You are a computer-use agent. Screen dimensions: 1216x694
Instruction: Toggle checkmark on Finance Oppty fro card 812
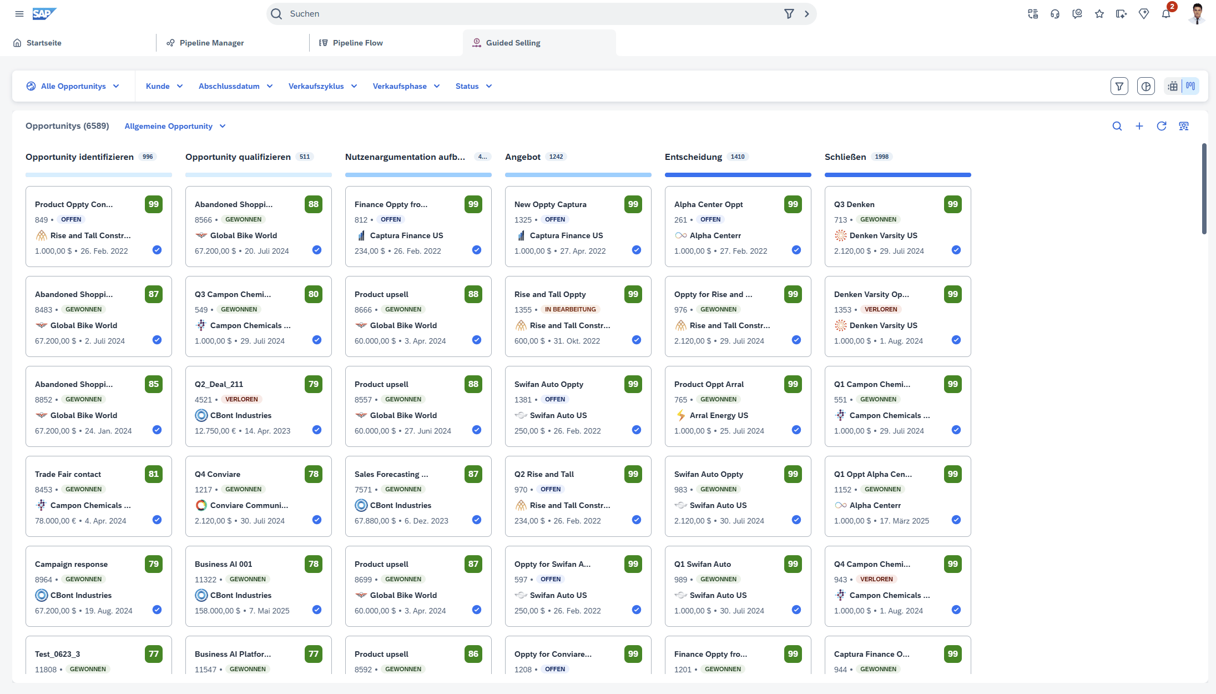tap(477, 250)
